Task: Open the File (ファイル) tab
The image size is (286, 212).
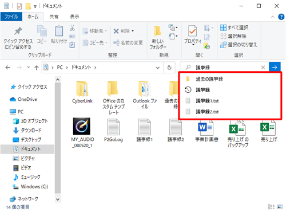Action: click(x=11, y=17)
